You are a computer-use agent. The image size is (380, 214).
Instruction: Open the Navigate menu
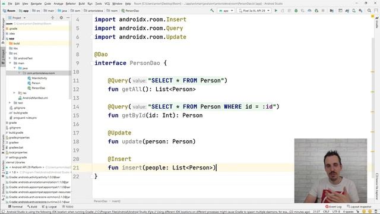36,4
